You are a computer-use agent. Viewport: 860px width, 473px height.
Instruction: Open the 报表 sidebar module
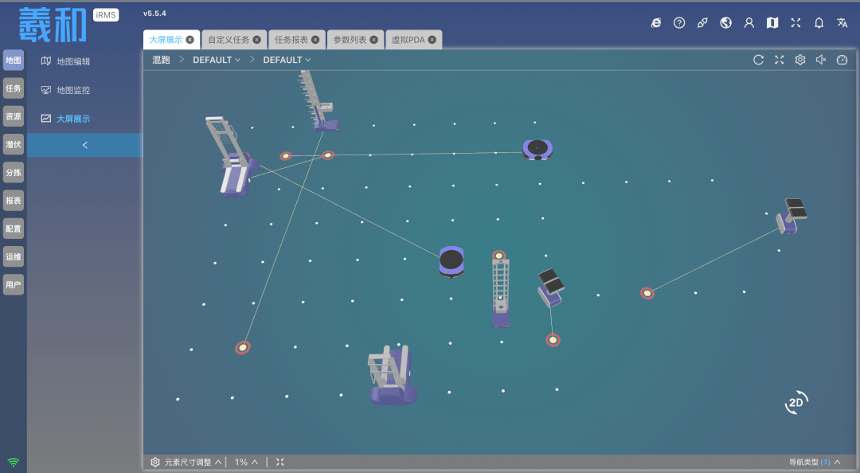pos(14,201)
